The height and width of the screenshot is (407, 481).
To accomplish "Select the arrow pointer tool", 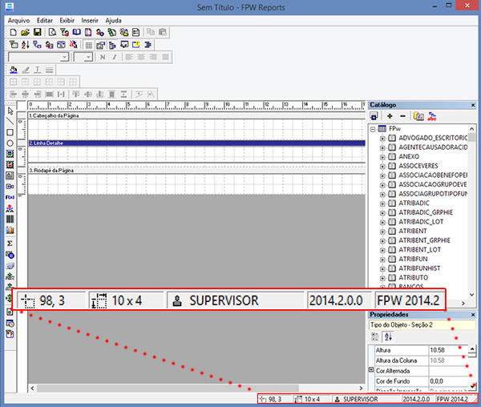I will point(10,111).
